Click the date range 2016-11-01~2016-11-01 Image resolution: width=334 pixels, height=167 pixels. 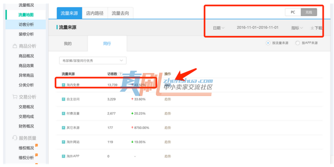[x=258, y=28]
